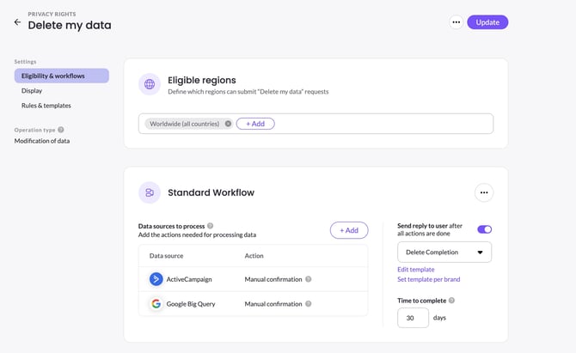This screenshot has height=353, width=576.
Task: Click the help icon for ActiveCampaign Manual confirmation
Action: (309, 279)
